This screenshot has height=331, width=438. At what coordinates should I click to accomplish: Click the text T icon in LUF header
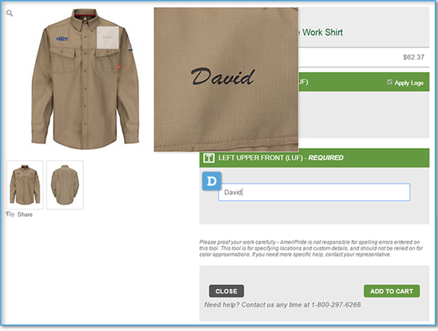click(208, 158)
